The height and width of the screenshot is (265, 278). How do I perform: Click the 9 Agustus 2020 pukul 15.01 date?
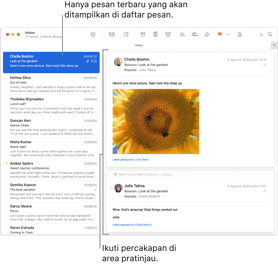pos(247,186)
